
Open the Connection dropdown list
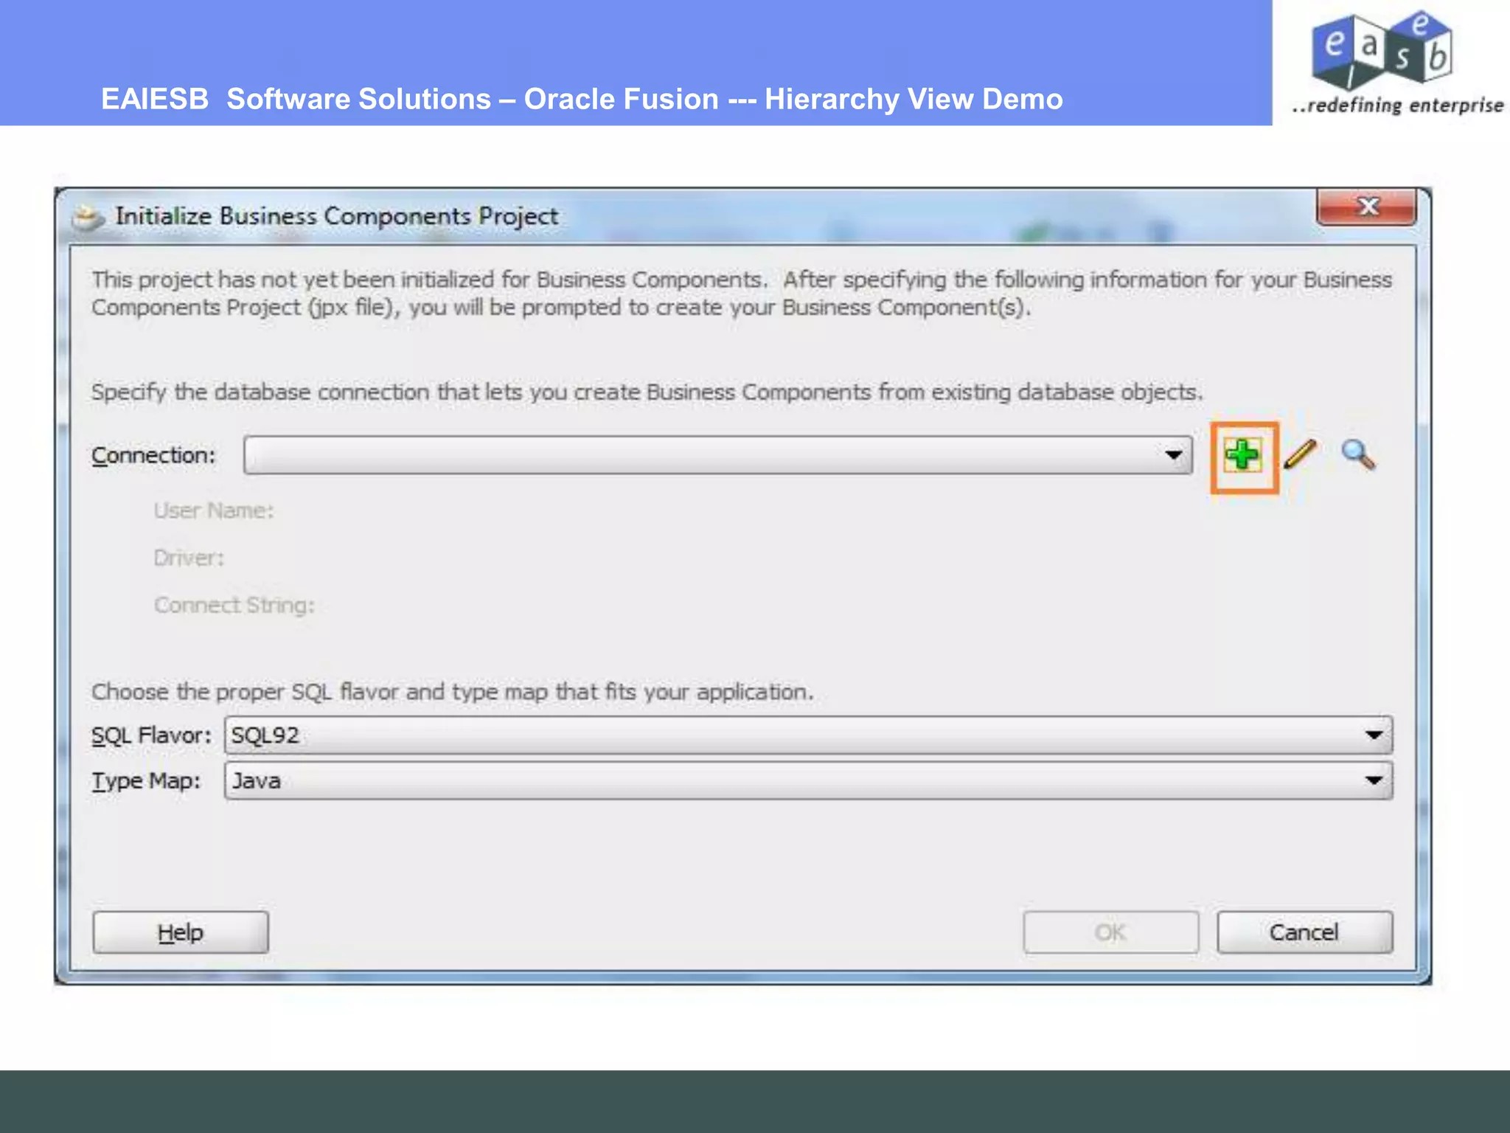[717, 455]
